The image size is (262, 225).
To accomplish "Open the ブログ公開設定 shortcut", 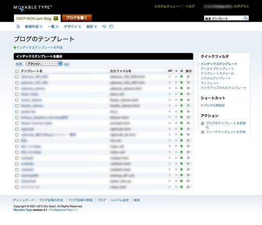I will pos(214,105).
